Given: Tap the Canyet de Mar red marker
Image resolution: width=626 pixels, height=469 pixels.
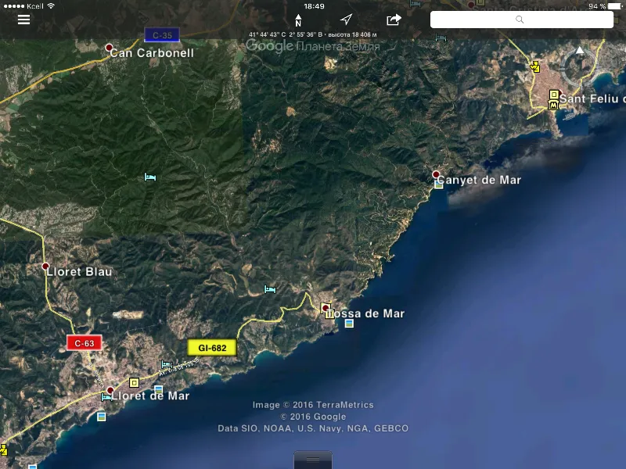Looking at the screenshot, I should tap(436, 174).
